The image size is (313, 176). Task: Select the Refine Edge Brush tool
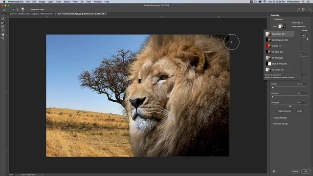[3, 22]
